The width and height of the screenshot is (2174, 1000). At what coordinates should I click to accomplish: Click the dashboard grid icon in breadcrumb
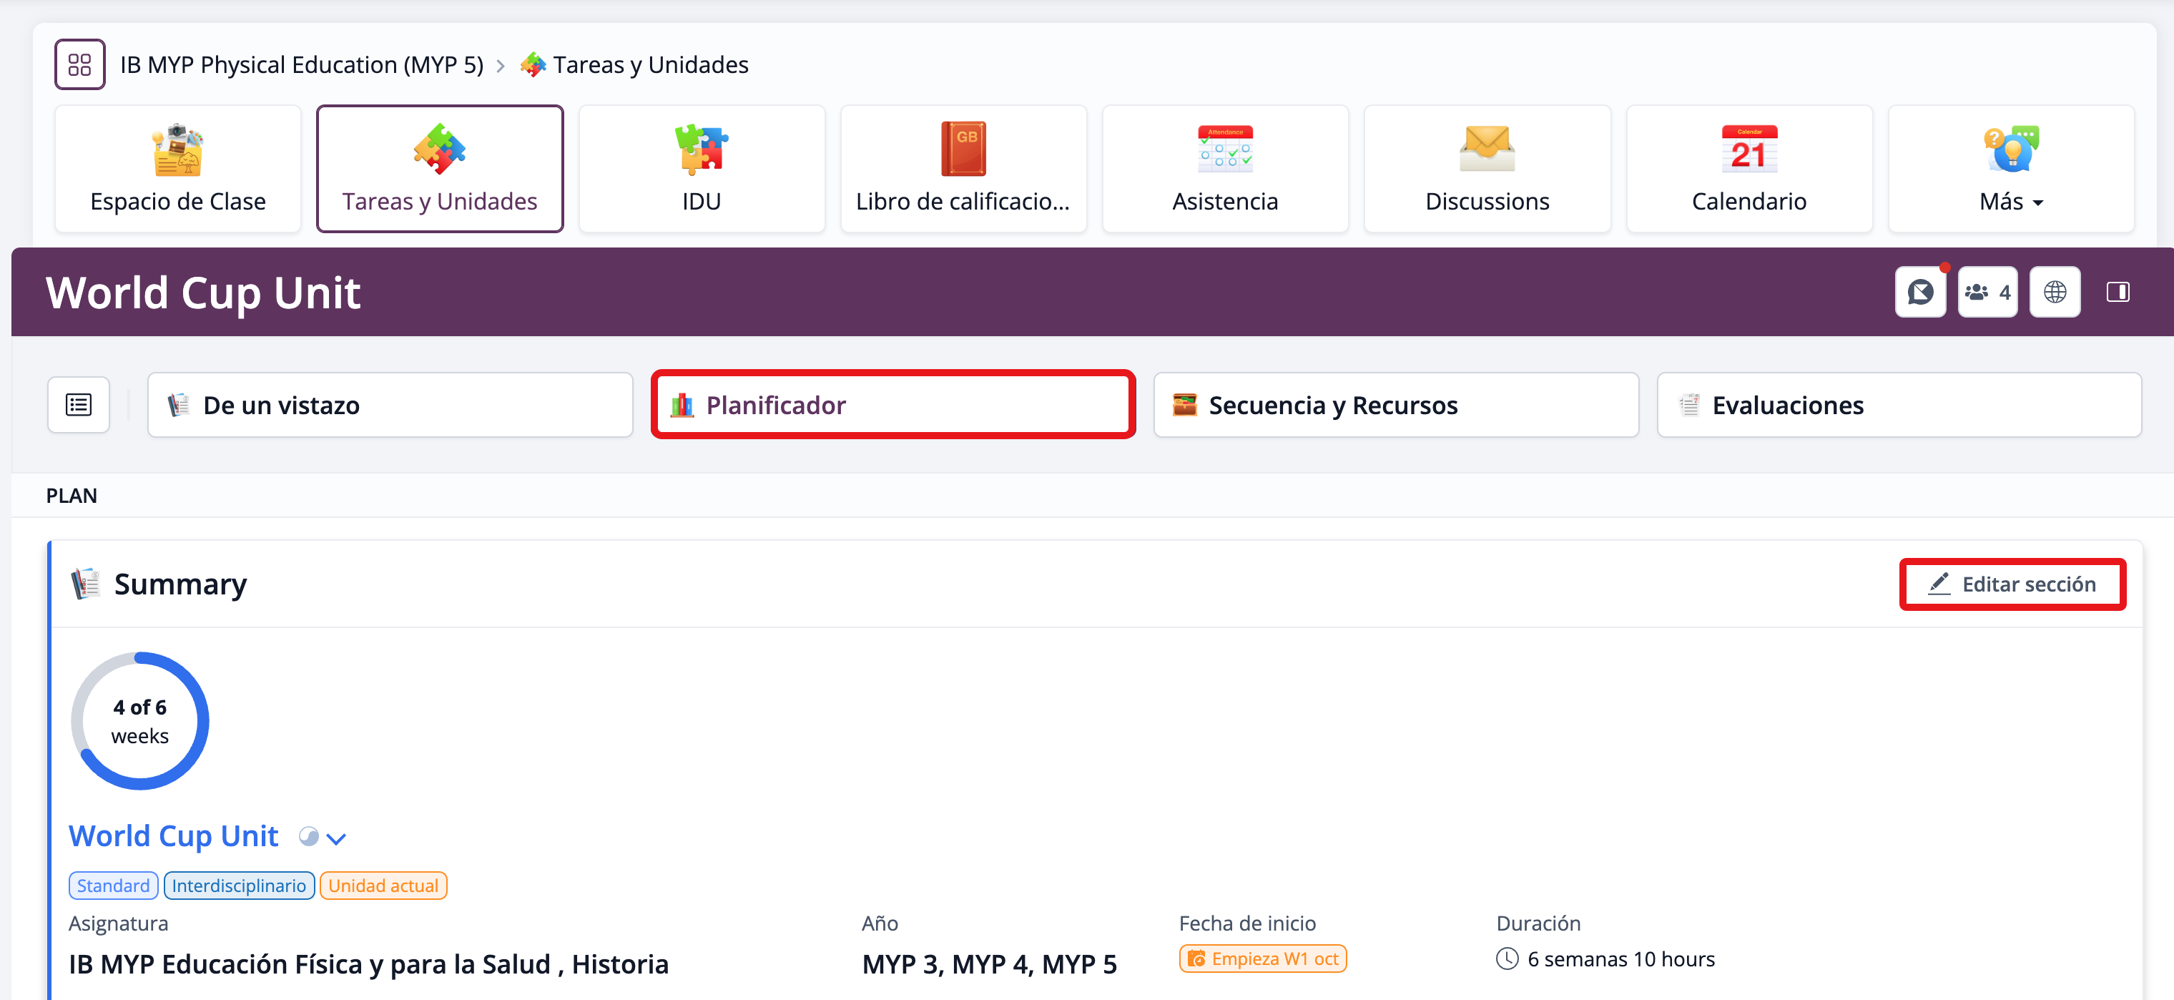coord(79,64)
